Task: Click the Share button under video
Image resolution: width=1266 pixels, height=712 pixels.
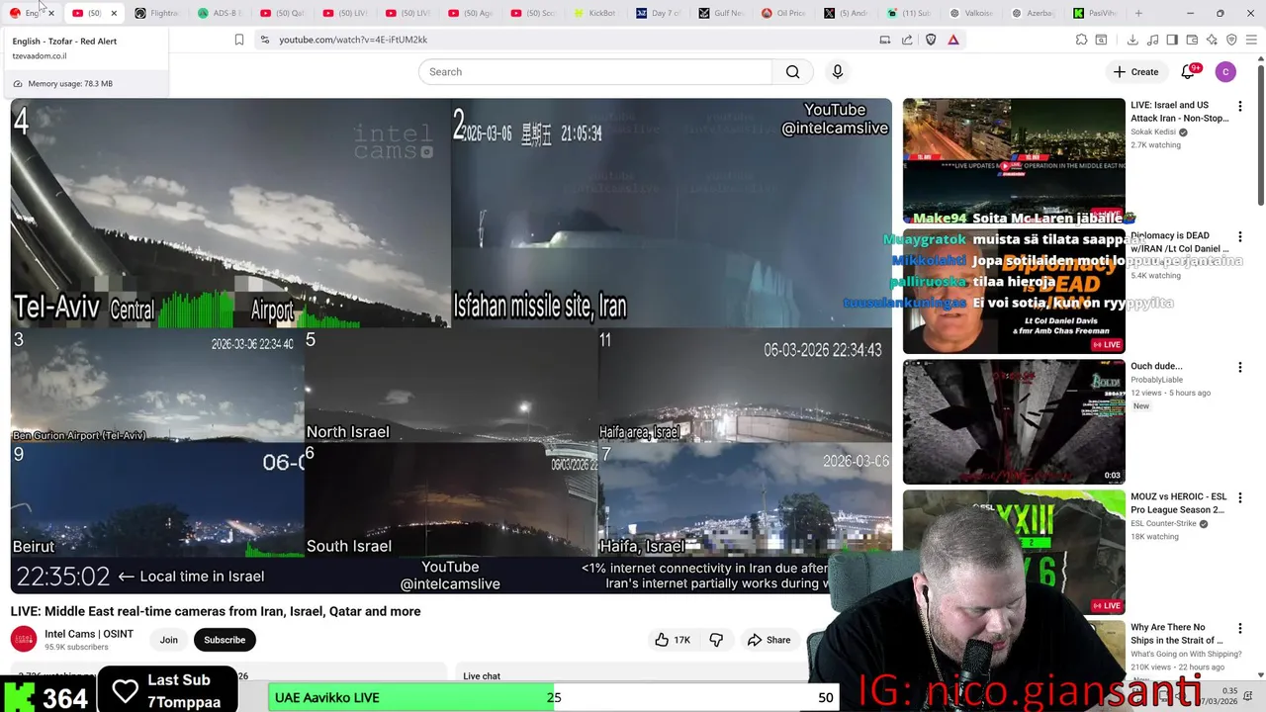Action: (x=769, y=640)
